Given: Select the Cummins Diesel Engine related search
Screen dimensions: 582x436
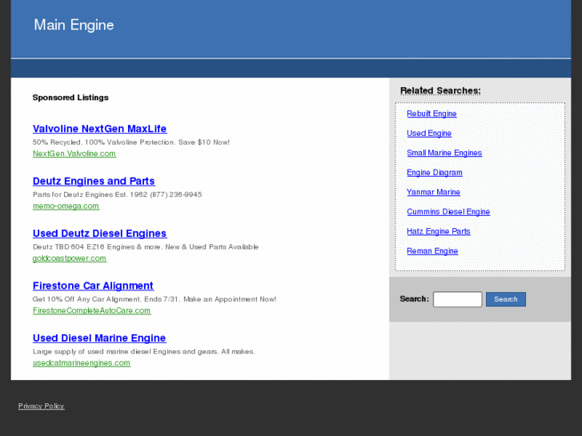Looking at the screenshot, I should (448, 212).
